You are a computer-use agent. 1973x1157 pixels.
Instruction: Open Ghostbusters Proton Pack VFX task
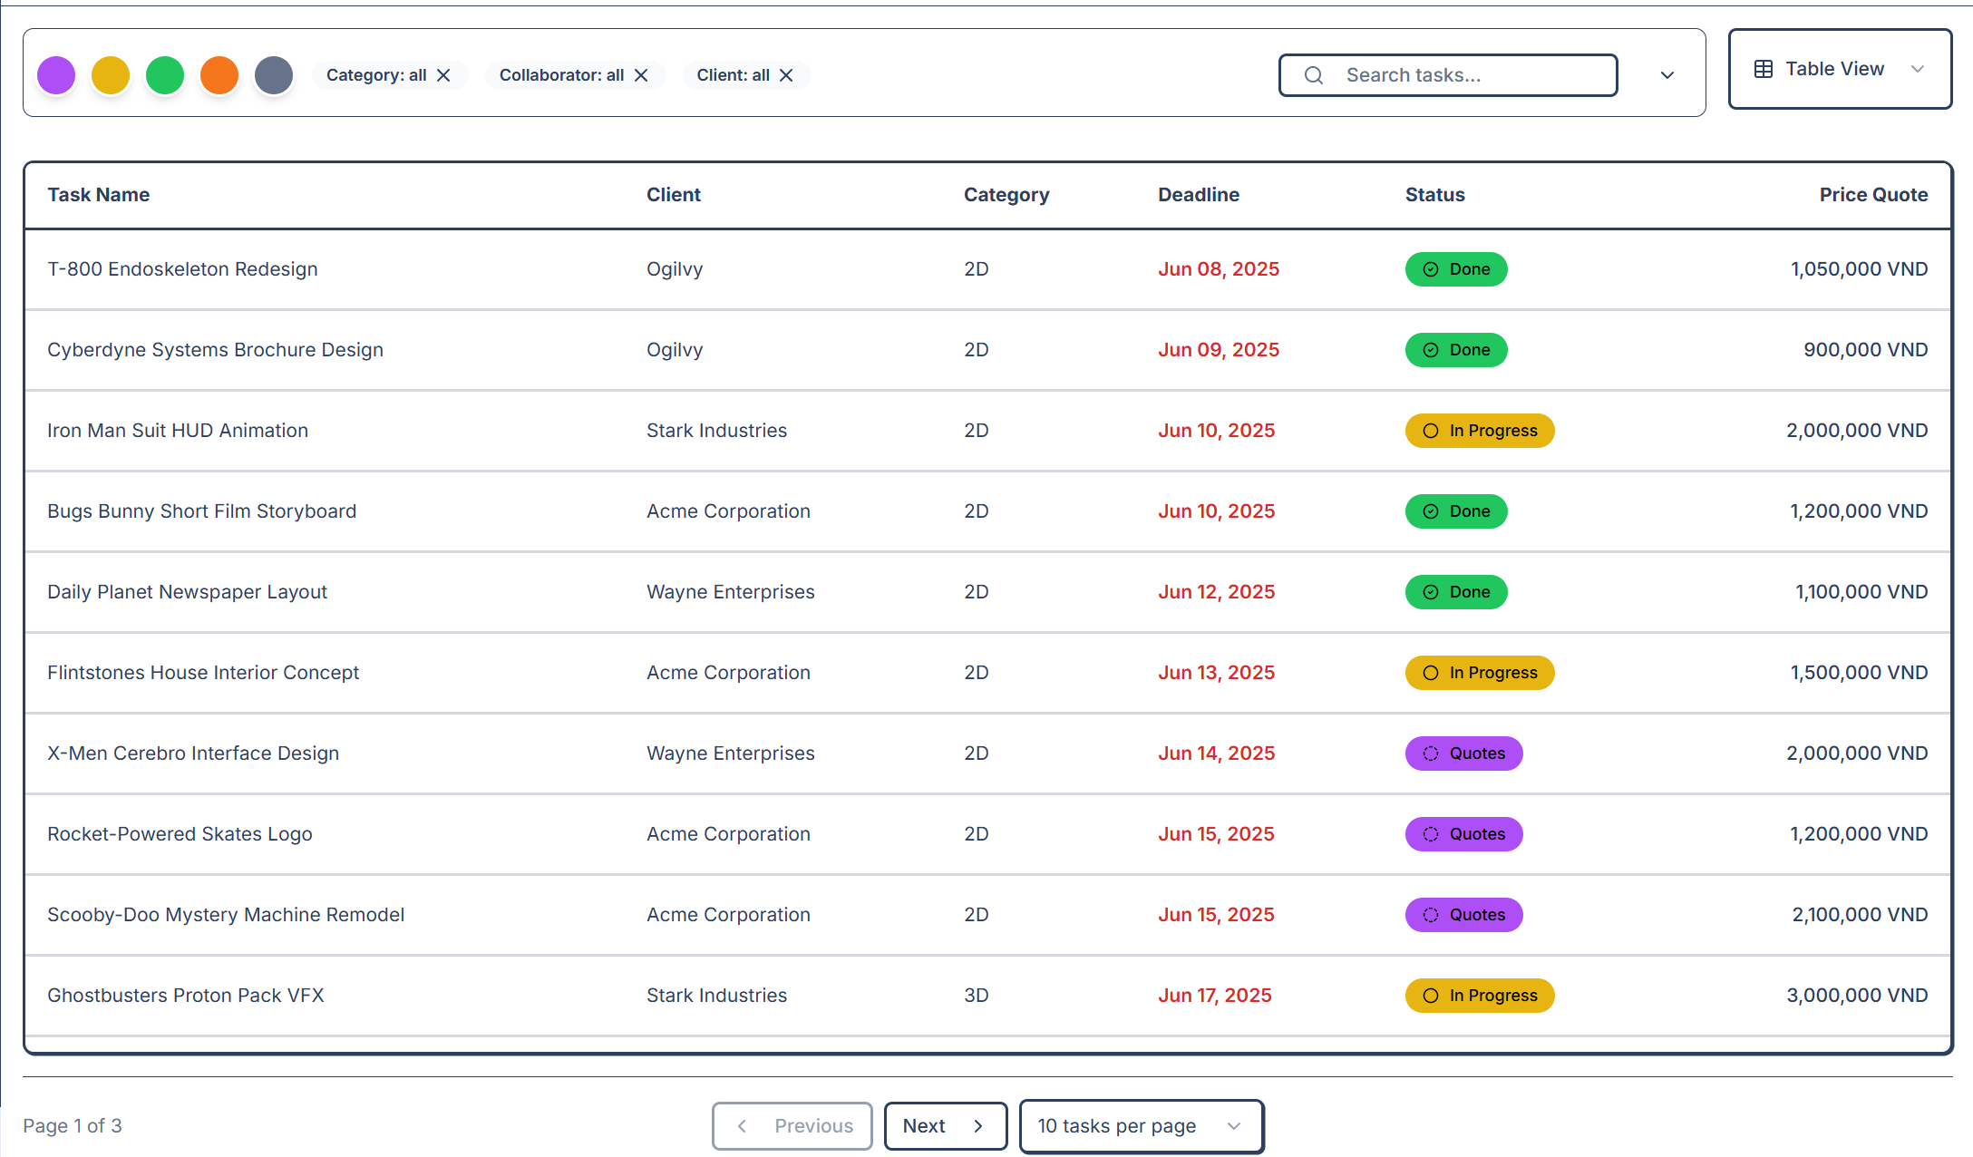pyautogui.click(x=185, y=996)
